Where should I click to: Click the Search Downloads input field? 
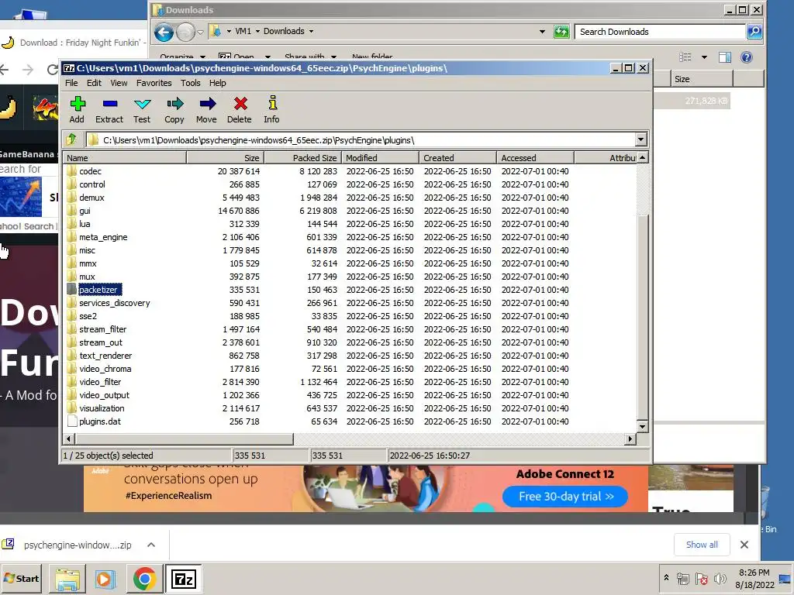(x=660, y=31)
